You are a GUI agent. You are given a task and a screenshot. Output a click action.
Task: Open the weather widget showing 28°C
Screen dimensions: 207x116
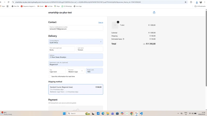pyautogui.click(x=6, y=113)
